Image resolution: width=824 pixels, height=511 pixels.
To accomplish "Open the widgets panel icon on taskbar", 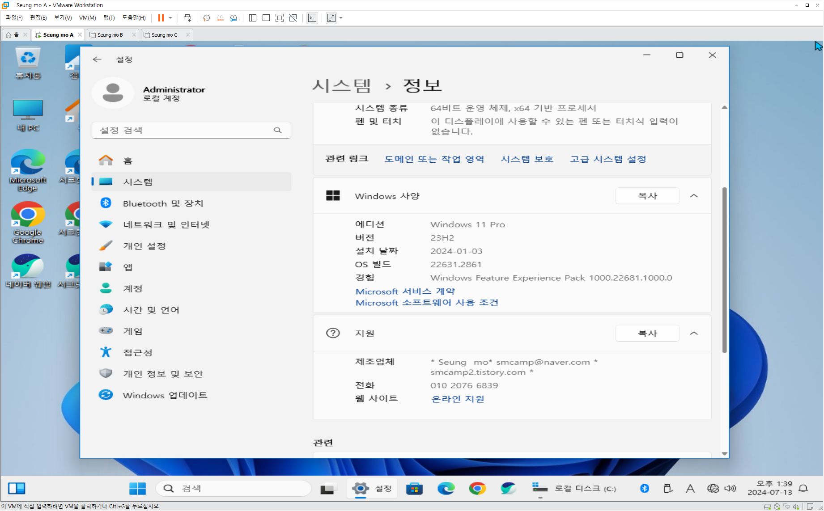I will (17, 489).
